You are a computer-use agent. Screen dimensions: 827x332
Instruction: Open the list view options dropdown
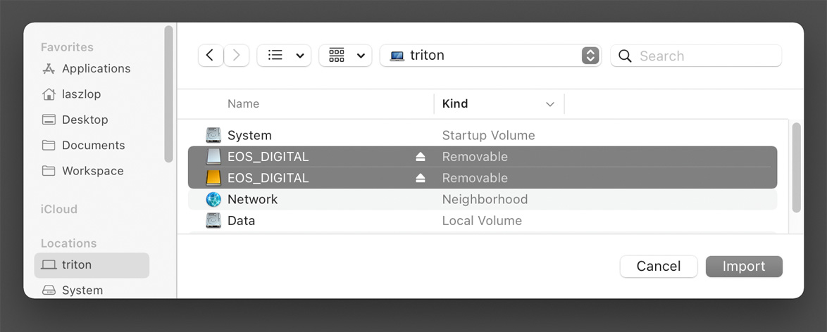click(284, 56)
